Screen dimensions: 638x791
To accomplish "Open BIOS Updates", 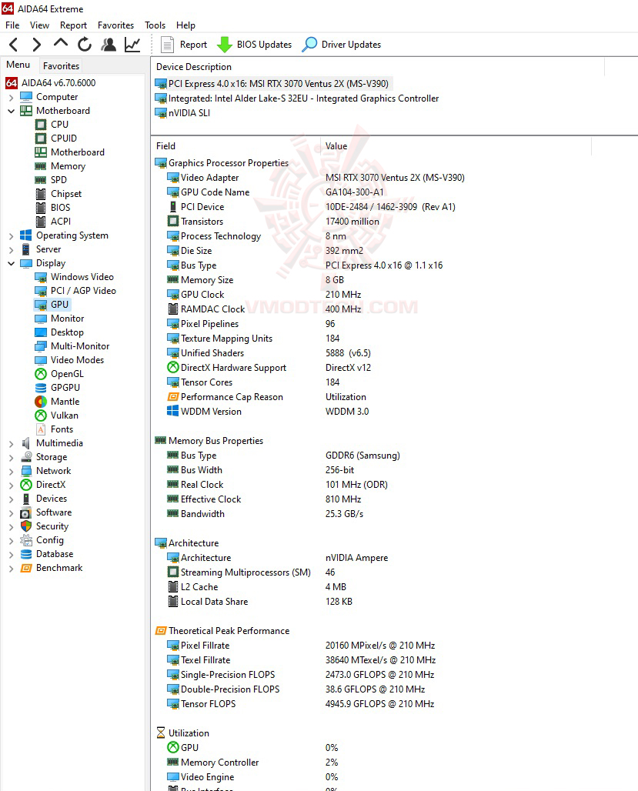I will coord(255,45).
